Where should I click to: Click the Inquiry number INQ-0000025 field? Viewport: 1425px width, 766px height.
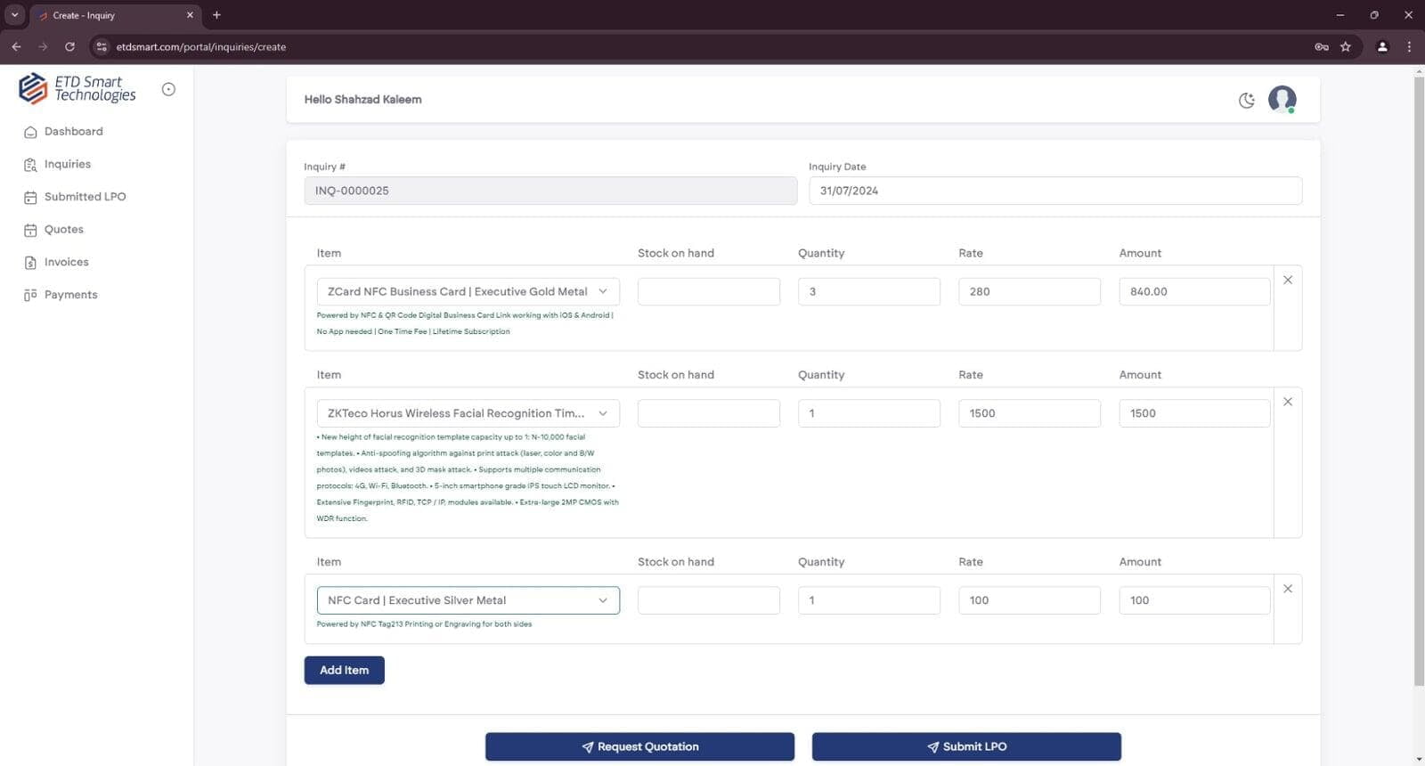(x=550, y=191)
